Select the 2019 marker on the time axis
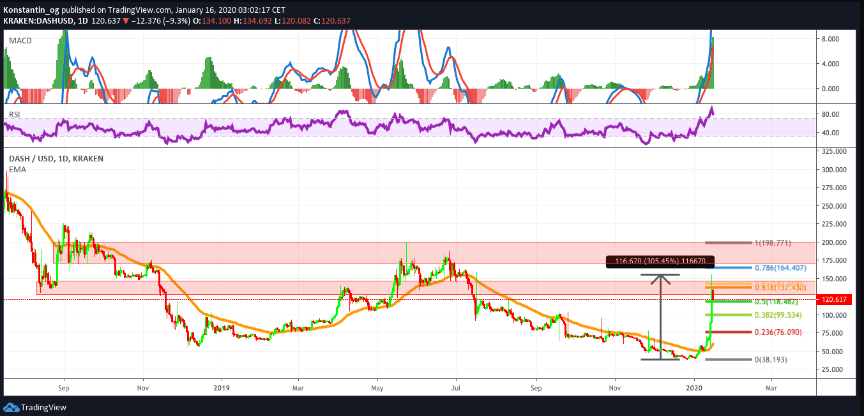 (x=221, y=387)
